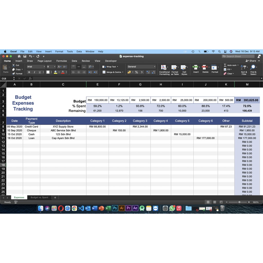Switch to the Formulas ribbon tab
263x263 pixels.
[61, 61]
